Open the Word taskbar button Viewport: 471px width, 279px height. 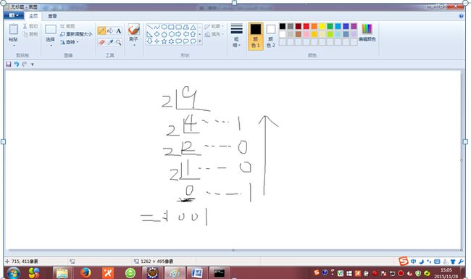[197, 272]
